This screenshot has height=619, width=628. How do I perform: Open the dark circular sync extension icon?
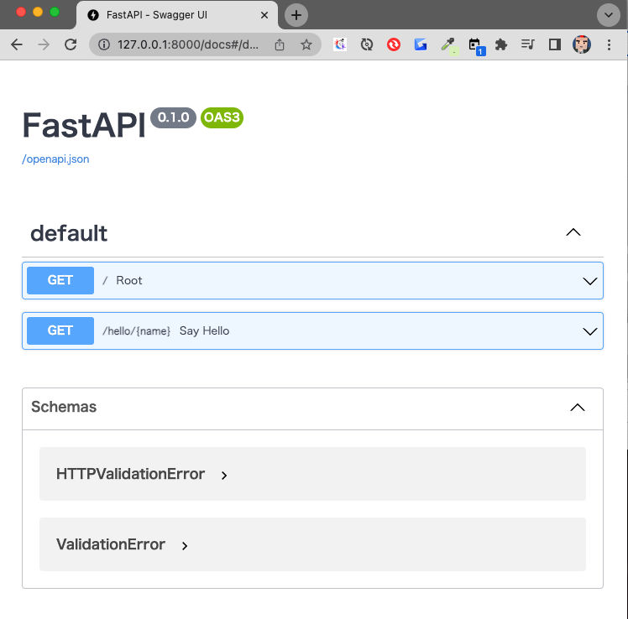367,44
